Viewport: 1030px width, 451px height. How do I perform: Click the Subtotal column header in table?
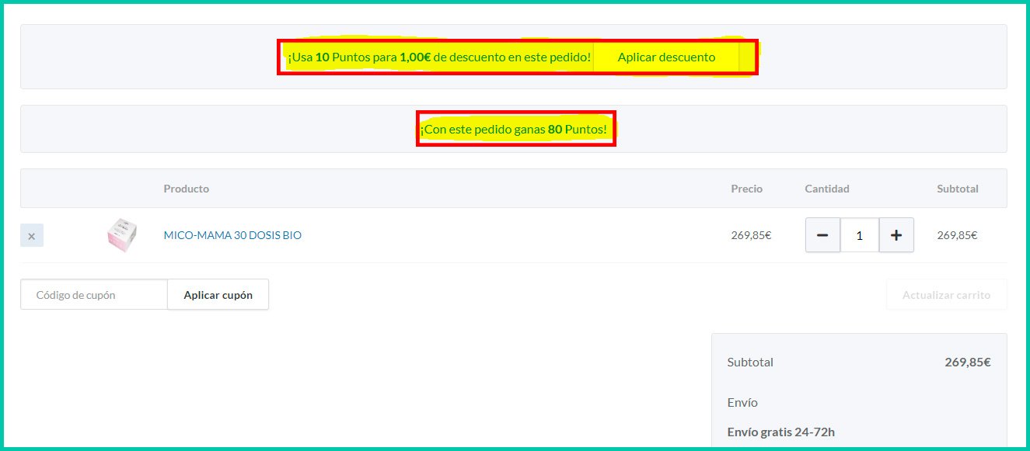[x=957, y=189]
